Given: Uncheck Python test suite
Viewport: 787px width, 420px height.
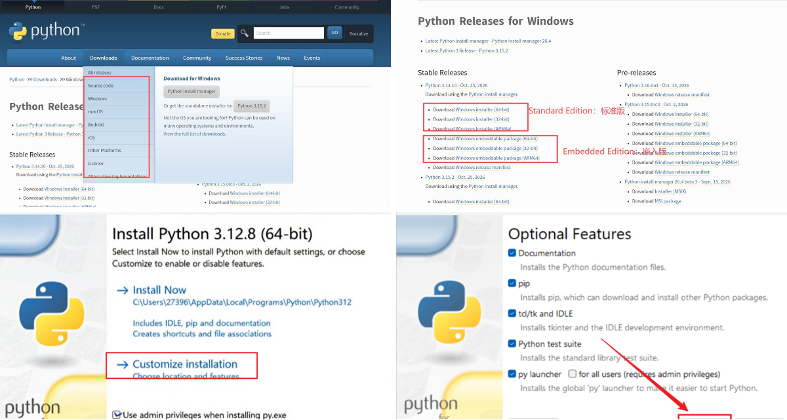Looking at the screenshot, I should (512, 343).
